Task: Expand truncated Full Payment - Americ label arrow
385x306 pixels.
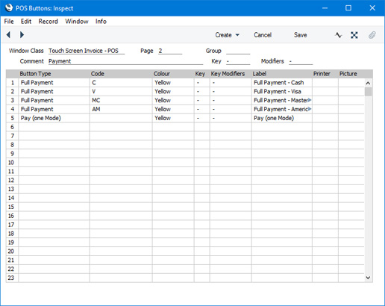Action: (310, 109)
